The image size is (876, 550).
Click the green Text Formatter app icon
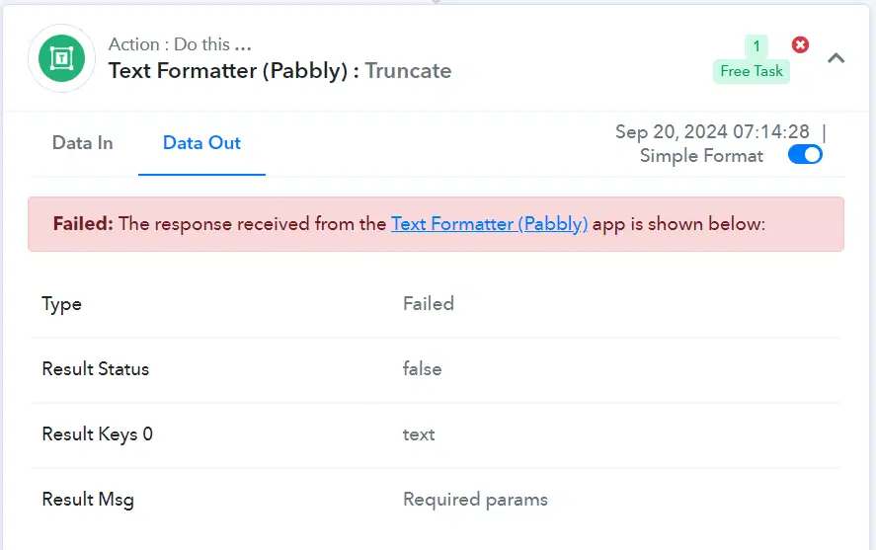[x=61, y=58]
